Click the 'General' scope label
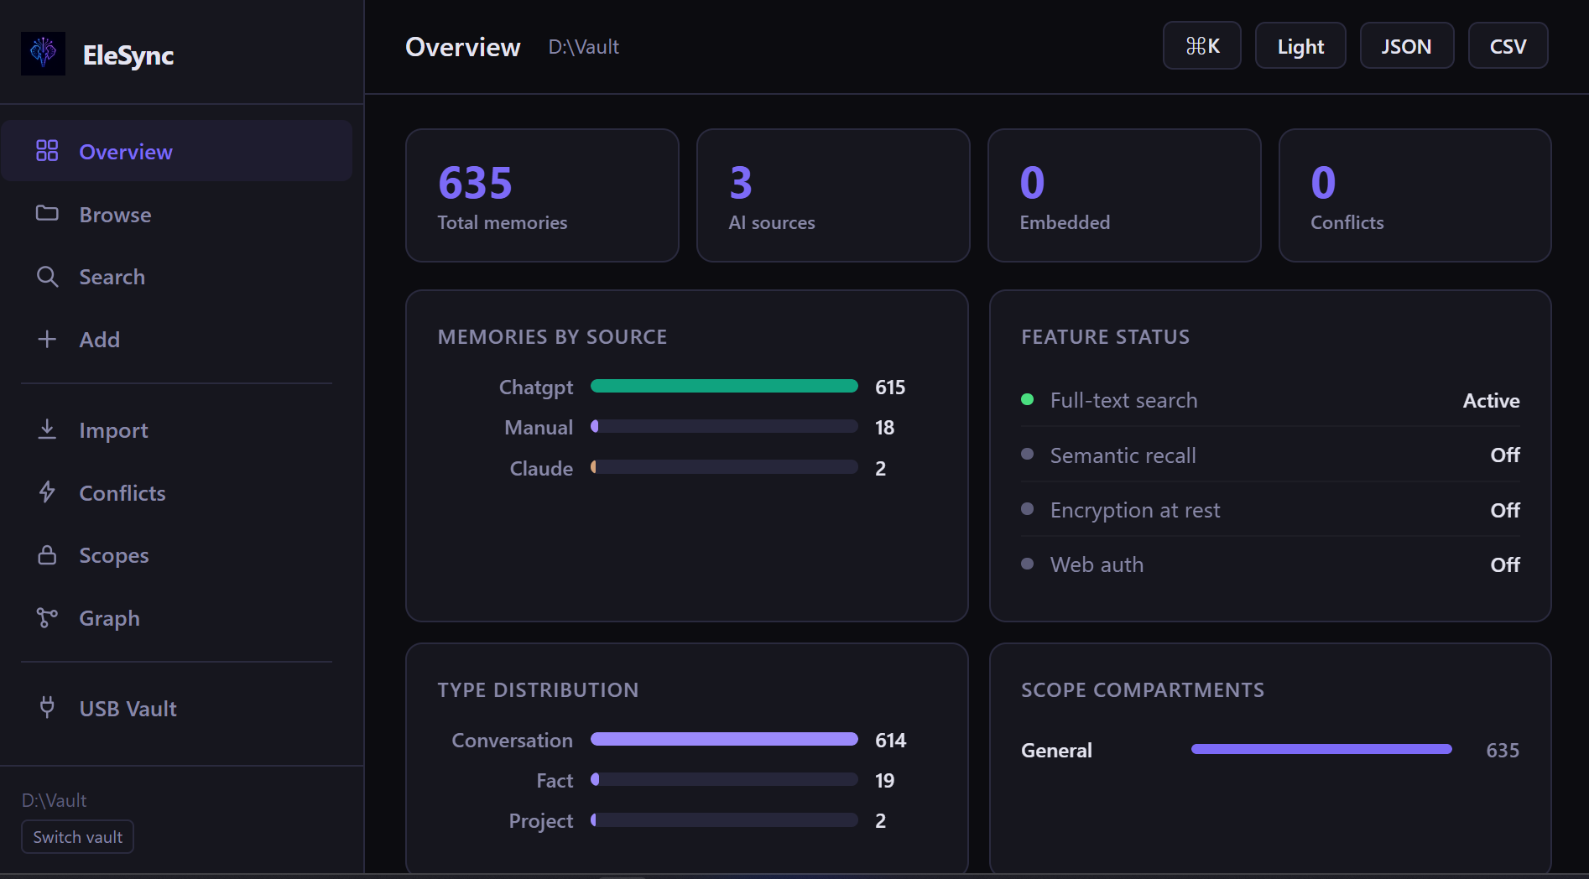Screen dimensions: 1589x879 (1056, 751)
